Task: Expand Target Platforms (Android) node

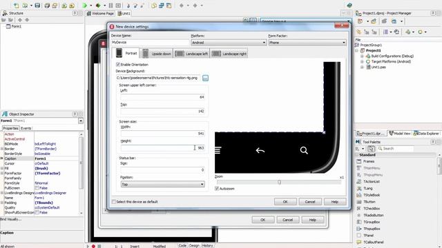Action: (362, 61)
